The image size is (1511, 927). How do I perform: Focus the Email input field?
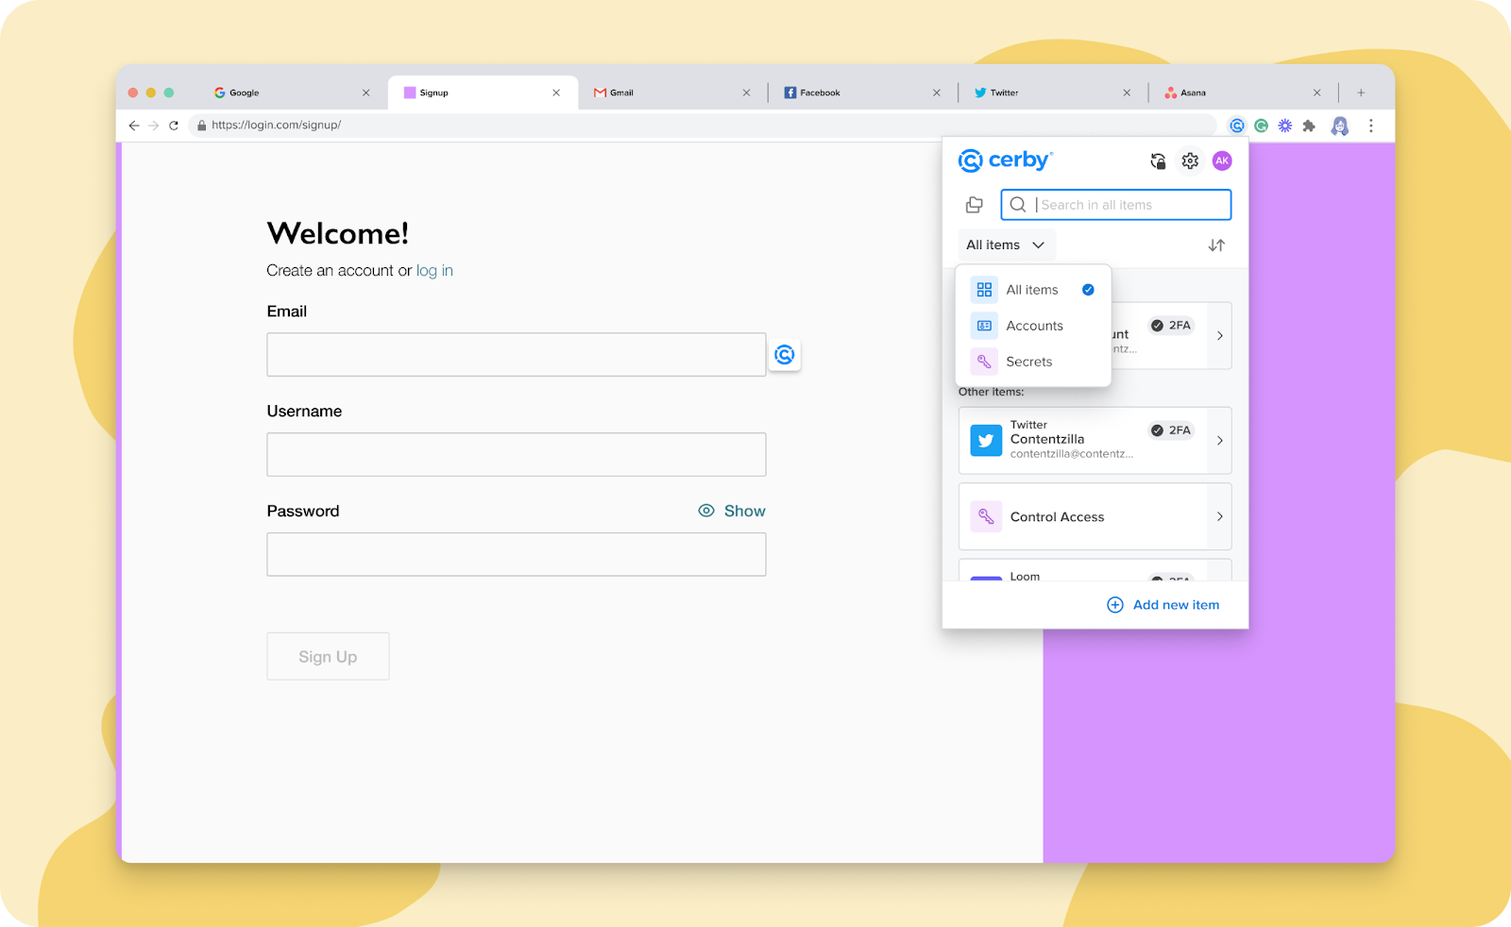[x=517, y=355]
